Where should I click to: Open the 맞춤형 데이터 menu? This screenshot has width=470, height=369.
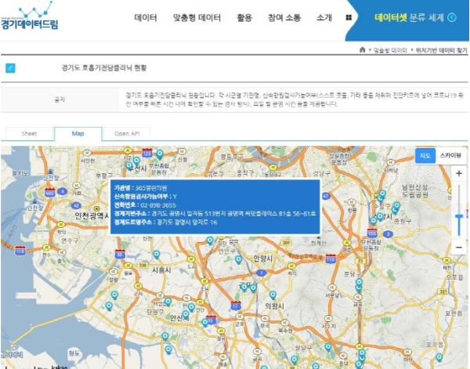click(197, 17)
